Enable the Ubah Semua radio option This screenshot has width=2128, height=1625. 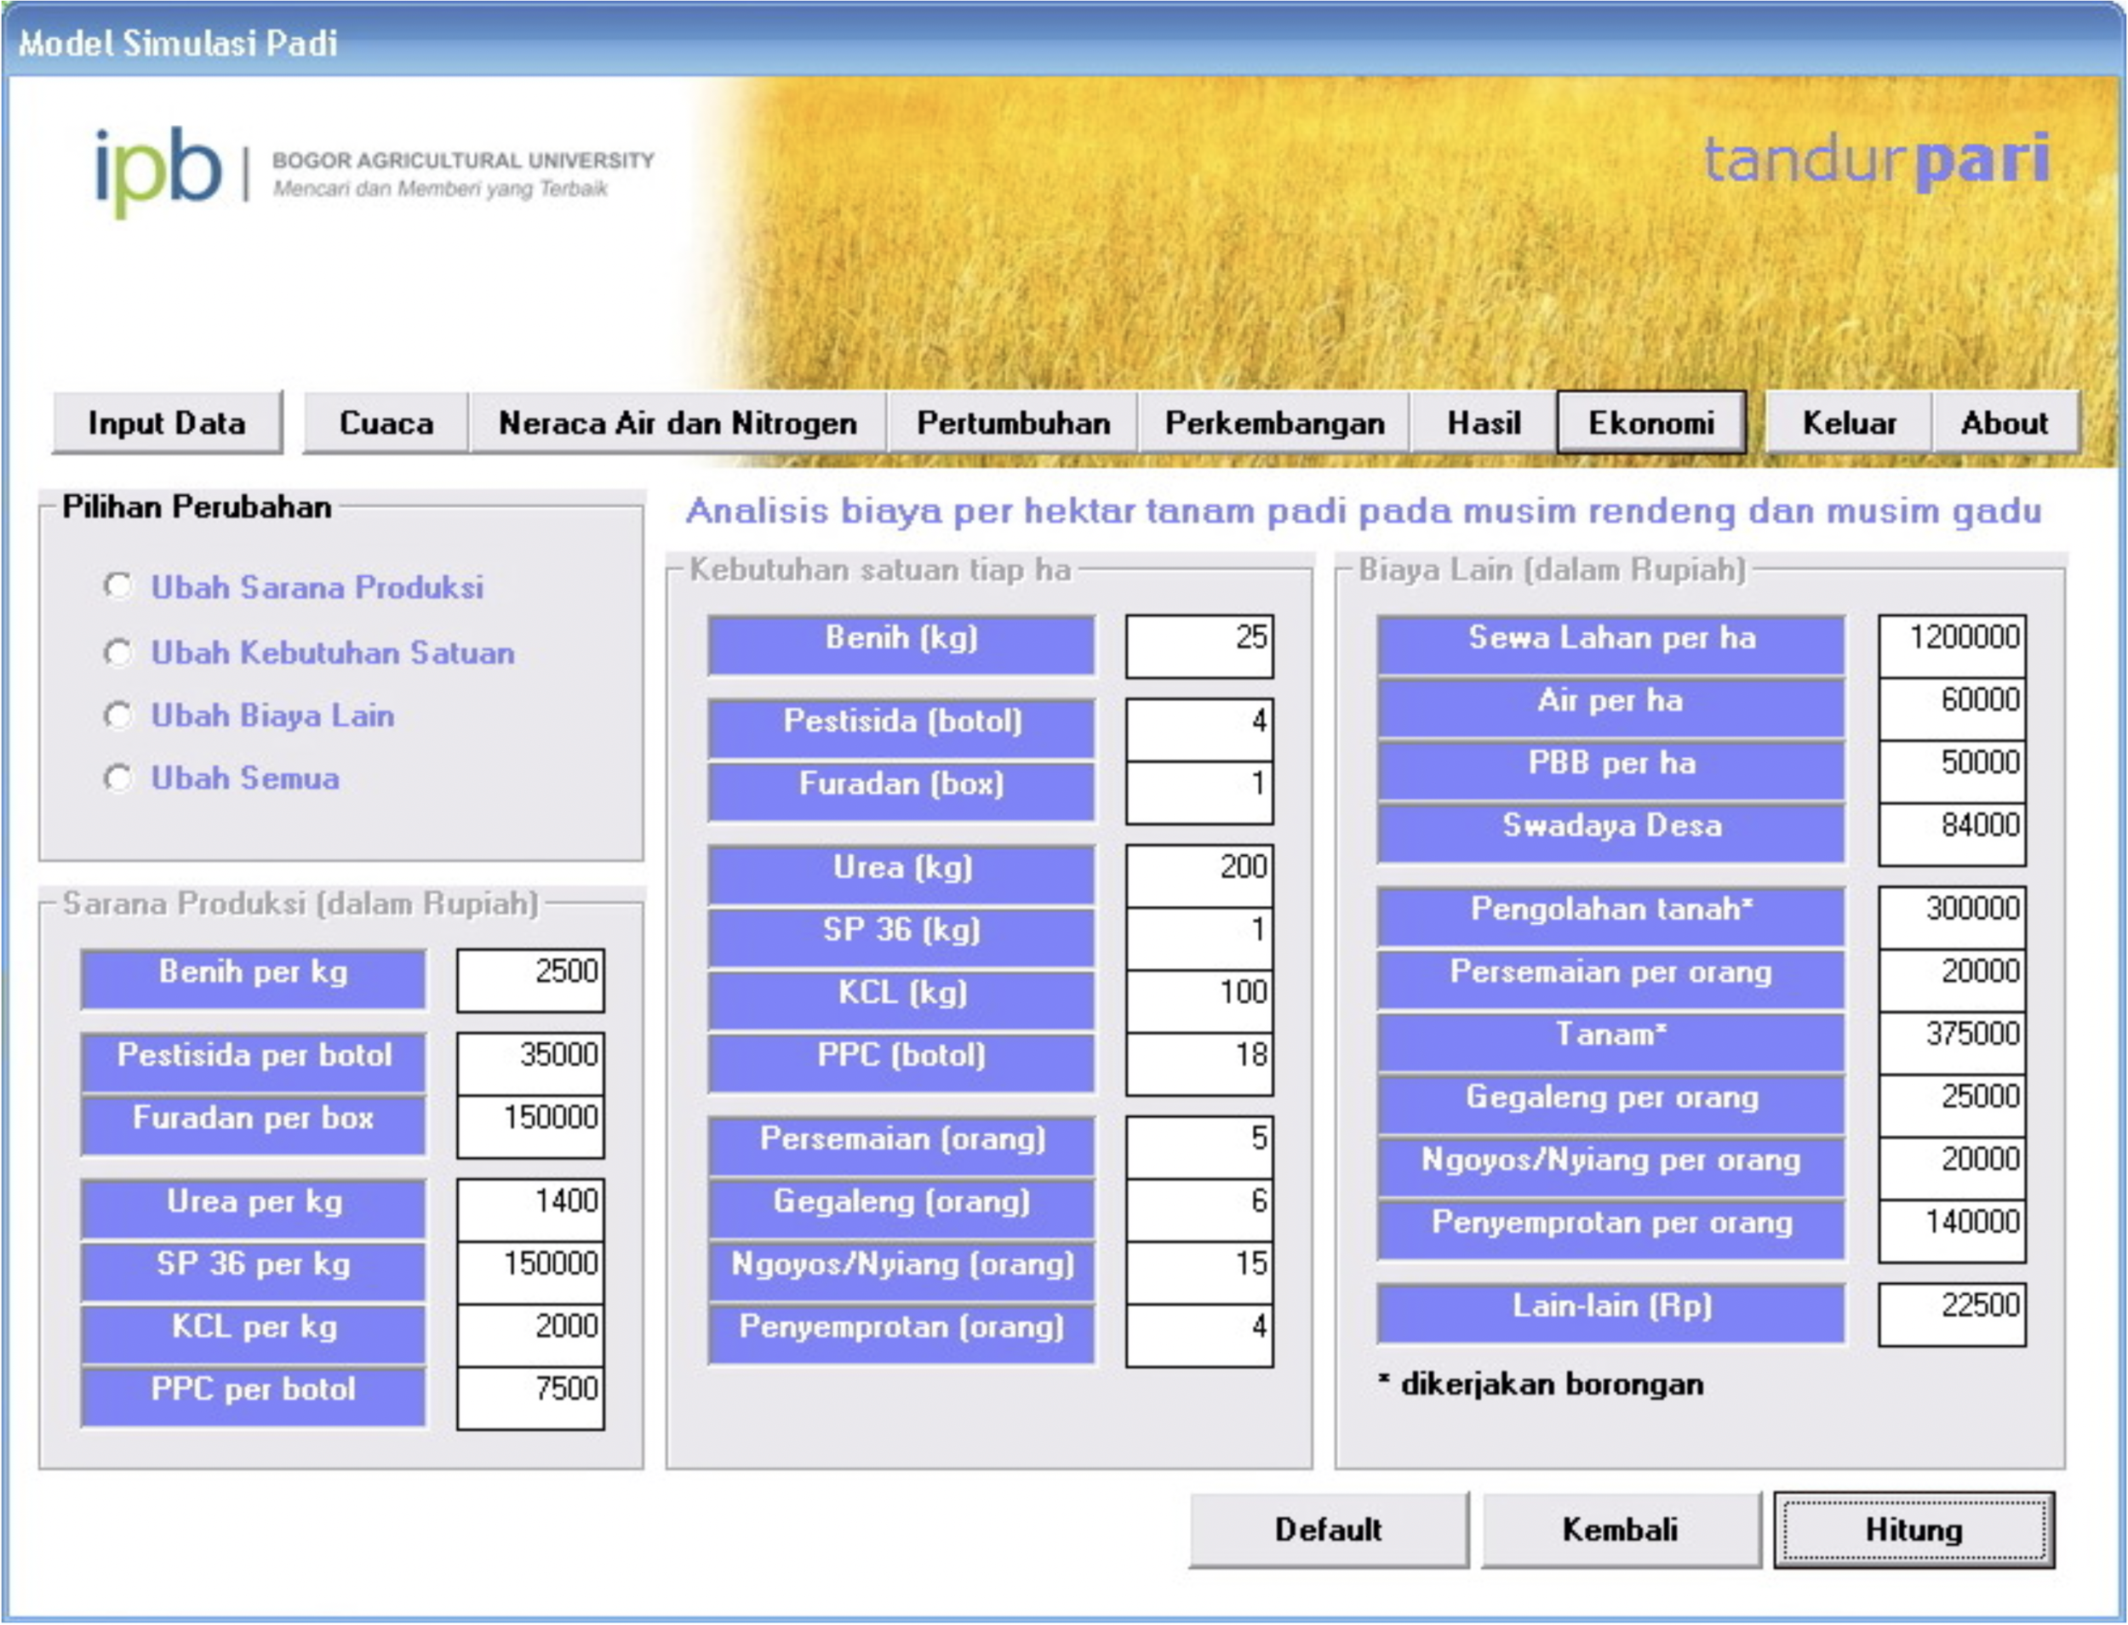point(118,778)
